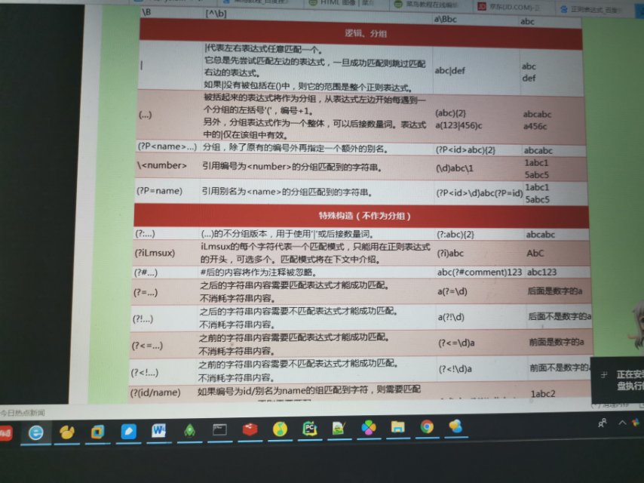Click the 前面是数字的a result cell

(x=557, y=342)
